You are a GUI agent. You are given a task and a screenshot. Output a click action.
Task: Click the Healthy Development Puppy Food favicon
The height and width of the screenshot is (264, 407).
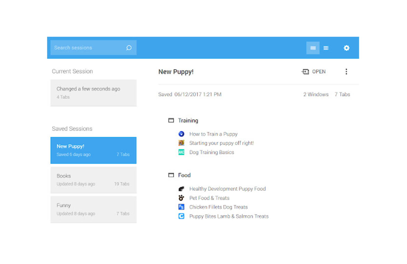tap(181, 189)
